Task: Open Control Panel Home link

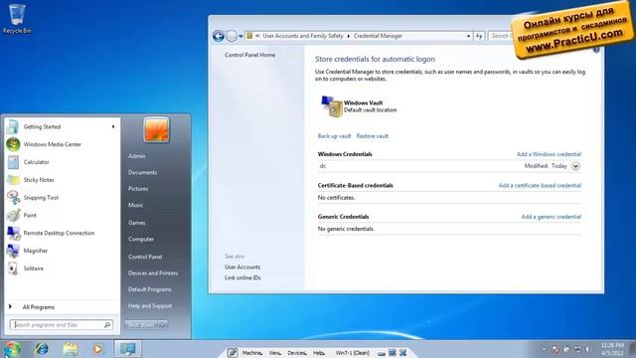Action: (x=249, y=55)
